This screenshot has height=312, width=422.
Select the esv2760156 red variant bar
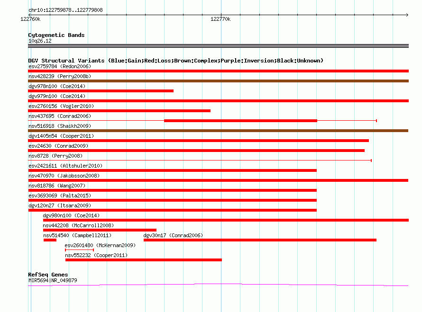119,111
